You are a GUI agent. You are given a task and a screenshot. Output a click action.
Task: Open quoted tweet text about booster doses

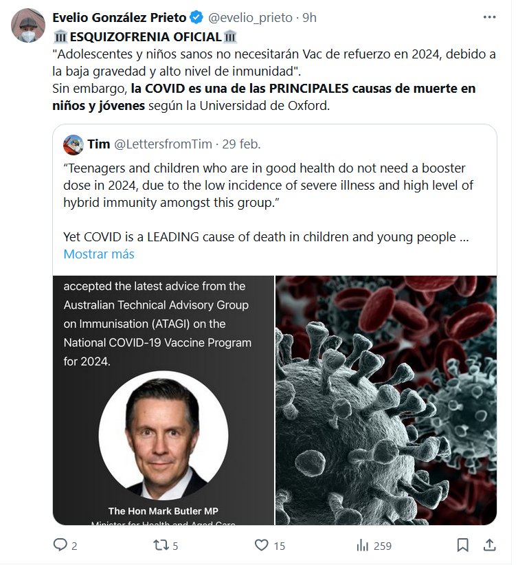(x=268, y=185)
